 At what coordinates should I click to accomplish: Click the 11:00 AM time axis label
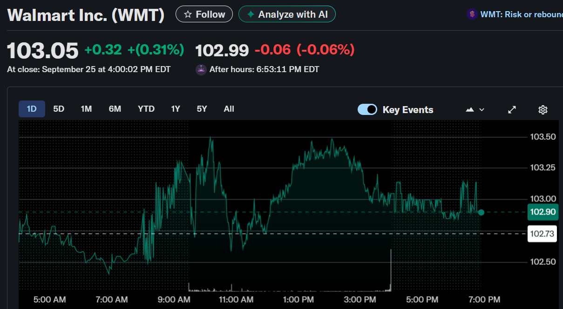click(x=235, y=299)
